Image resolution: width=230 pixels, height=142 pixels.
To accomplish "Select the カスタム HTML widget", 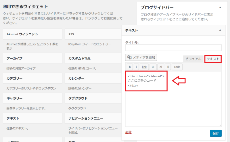I will coord(93,58).
